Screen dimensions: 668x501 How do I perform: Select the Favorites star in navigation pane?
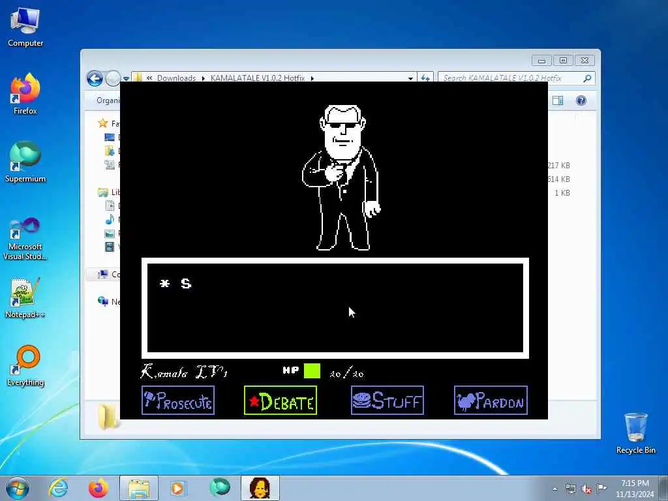point(102,123)
